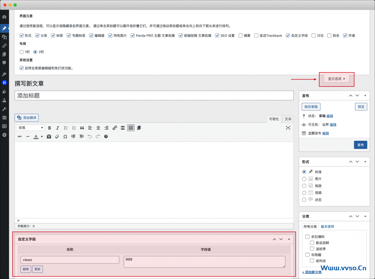Viewport: 375px width, 279px height.
Task: Collapse the 发布 panel with triangle toggle
Action: pyautogui.click(x=365, y=96)
